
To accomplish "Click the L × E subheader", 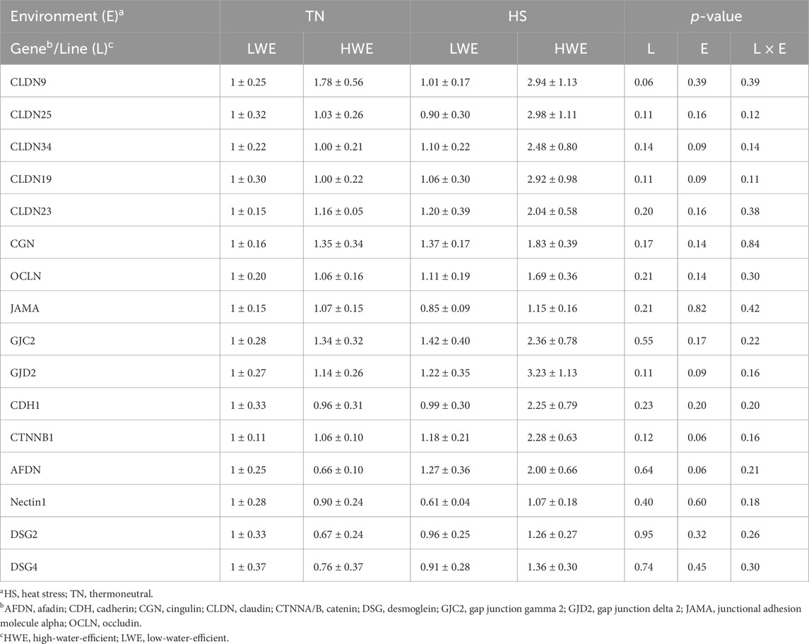I will pos(769,49).
